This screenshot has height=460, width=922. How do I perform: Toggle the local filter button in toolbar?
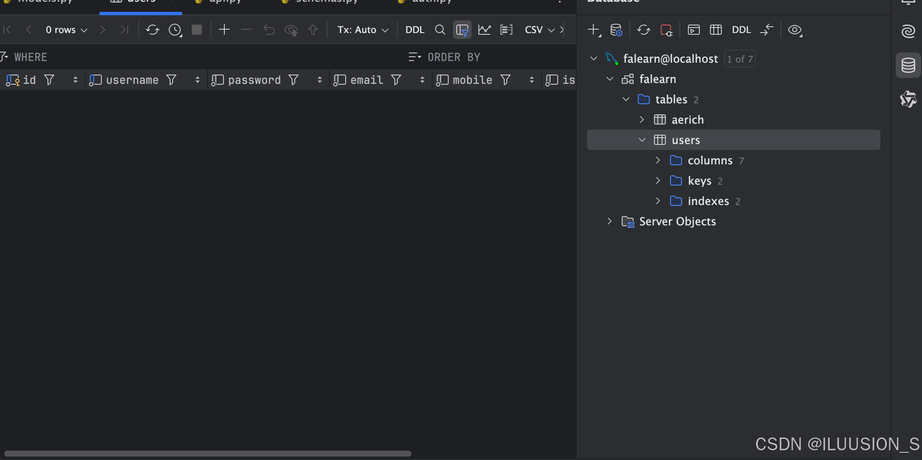pyautogui.click(x=462, y=30)
